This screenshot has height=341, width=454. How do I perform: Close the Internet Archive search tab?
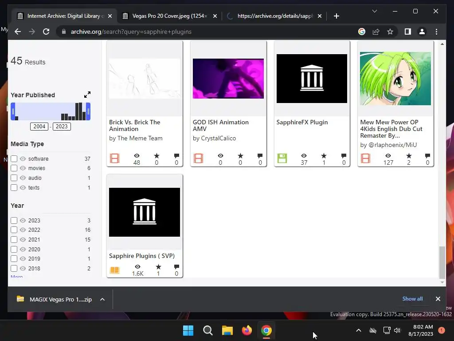tap(110, 16)
